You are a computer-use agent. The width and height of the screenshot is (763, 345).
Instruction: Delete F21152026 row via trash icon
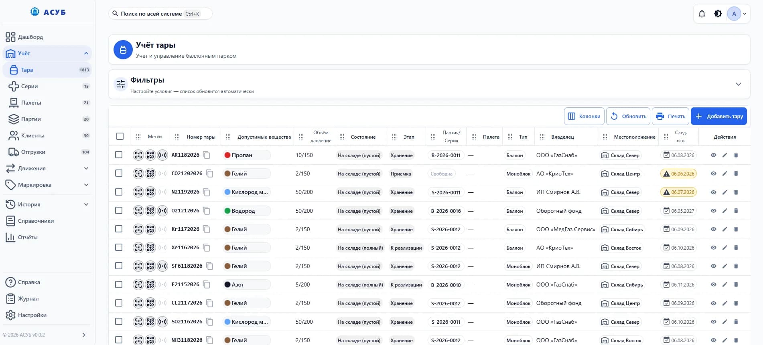[736, 284]
